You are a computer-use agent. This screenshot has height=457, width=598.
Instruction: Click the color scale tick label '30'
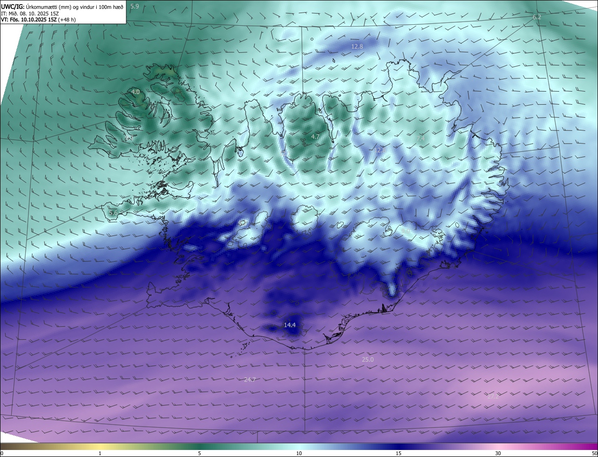coord(498,453)
